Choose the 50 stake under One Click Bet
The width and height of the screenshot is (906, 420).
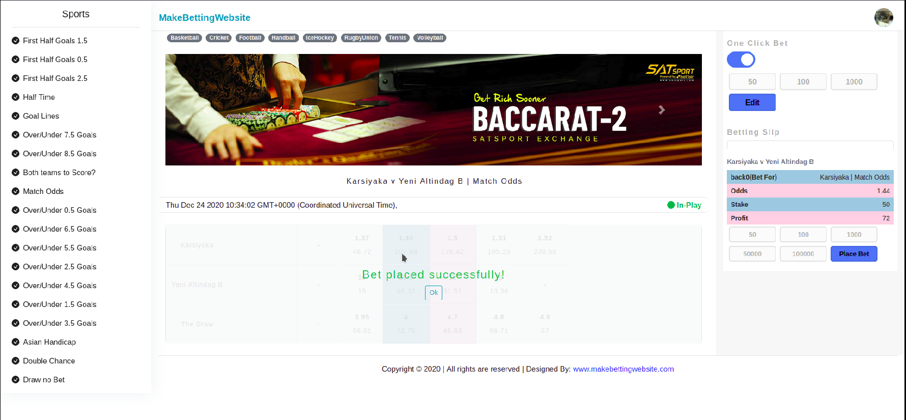[752, 81]
